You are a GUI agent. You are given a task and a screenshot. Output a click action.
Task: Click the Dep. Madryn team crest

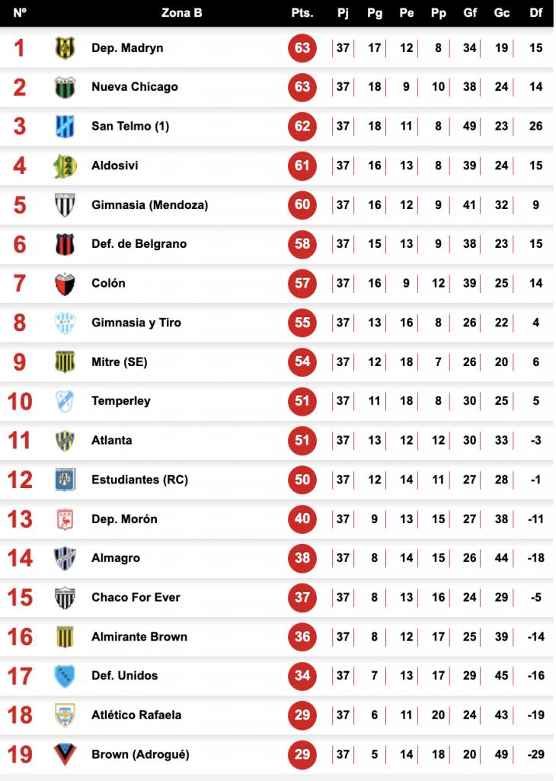(x=65, y=48)
